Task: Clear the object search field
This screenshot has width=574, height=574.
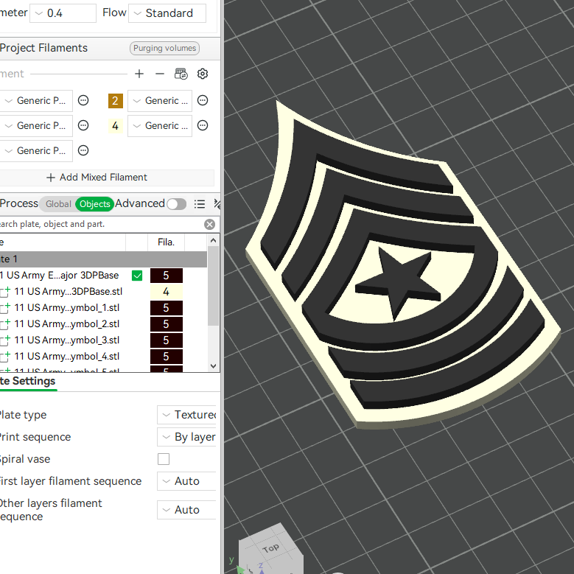Action: pos(209,225)
